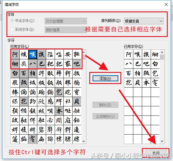Select character 貝 in available characters list
Screen dimensions: 173x161
[77, 101]
